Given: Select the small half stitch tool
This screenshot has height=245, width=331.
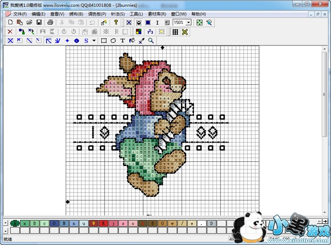Looking at the screenshot, I should coord(39,40).
